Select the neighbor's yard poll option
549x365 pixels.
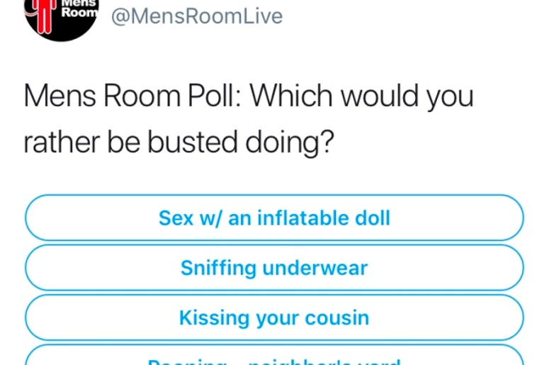pyautogui.click(x=275, y=355)
